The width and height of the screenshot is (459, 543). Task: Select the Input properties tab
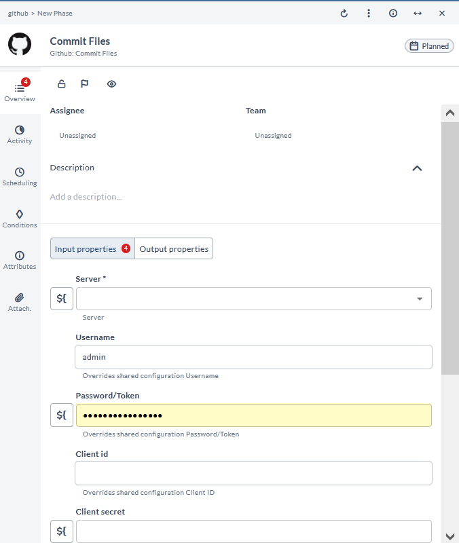coord(92,248)
